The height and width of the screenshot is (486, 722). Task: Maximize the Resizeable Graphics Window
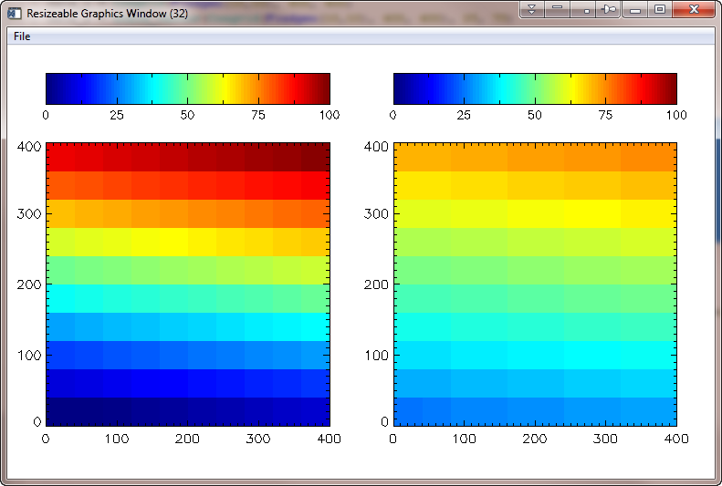(x=659, y=9)
